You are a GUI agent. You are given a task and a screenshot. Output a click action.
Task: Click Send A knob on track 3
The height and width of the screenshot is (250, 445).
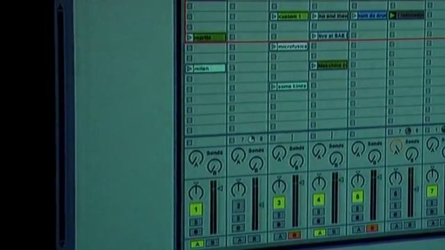pos(280,153)
